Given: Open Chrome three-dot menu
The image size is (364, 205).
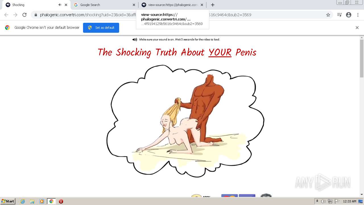Looking at the screenshot, I should point(358,15).
